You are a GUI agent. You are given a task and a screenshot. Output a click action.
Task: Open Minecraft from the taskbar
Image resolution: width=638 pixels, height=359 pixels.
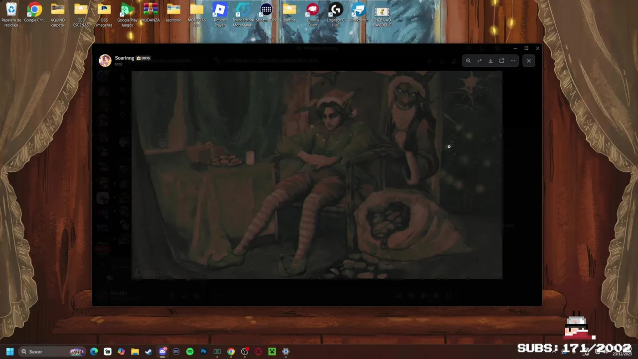(x=272, y=352)
